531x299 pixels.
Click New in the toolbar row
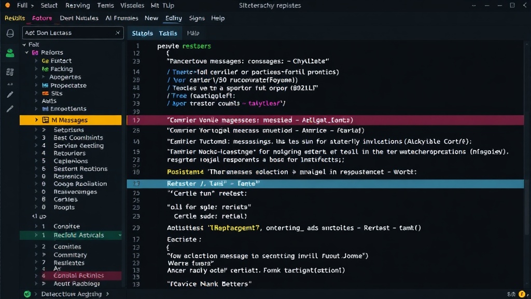pos(151,18)
